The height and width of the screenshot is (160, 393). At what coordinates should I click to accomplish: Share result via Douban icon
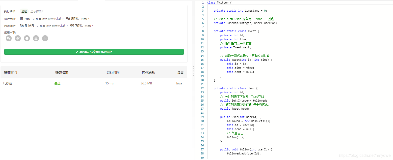click(36, 38)
